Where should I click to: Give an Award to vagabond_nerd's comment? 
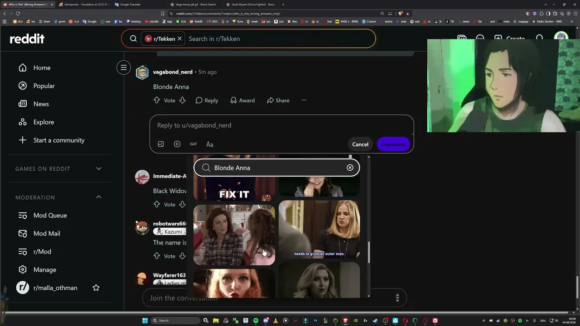tap(242, 101)
